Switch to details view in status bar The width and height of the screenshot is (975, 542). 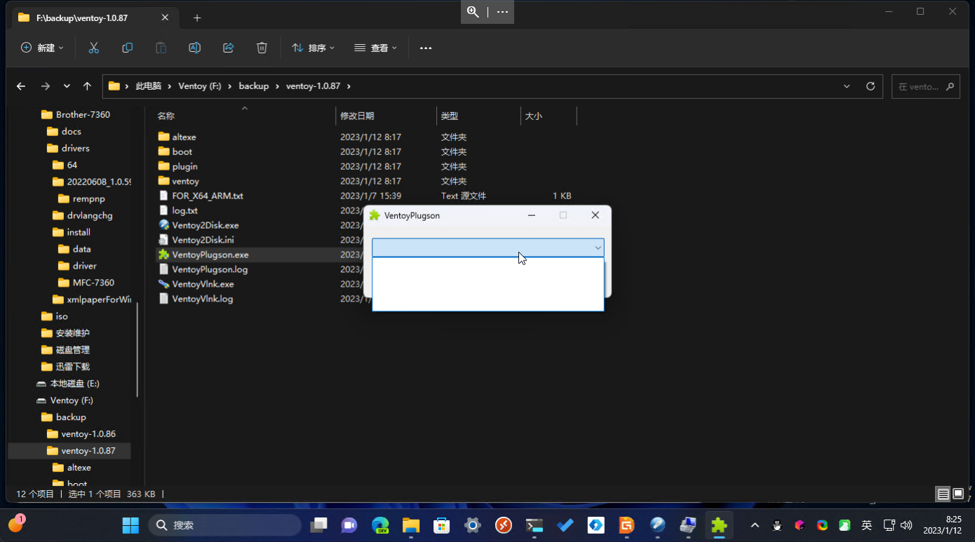pyautogui.click(x=943, y=494)
